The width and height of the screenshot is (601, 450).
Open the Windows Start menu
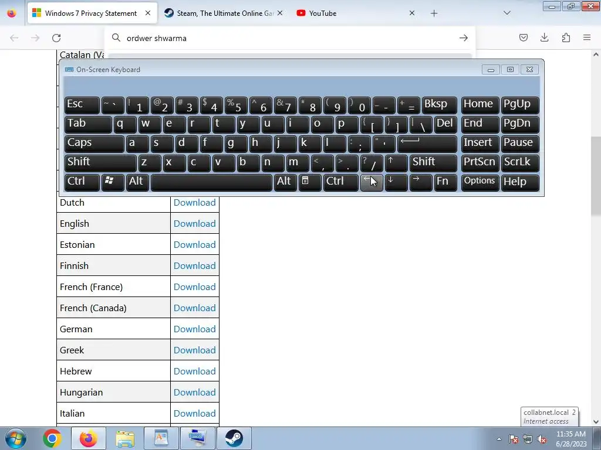pyautogui.click(x=16, y=438)
